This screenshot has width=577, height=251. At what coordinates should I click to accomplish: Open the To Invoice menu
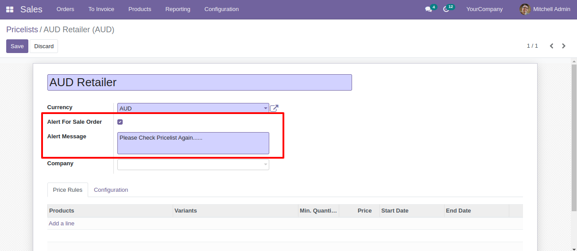[x=101, y=9]
